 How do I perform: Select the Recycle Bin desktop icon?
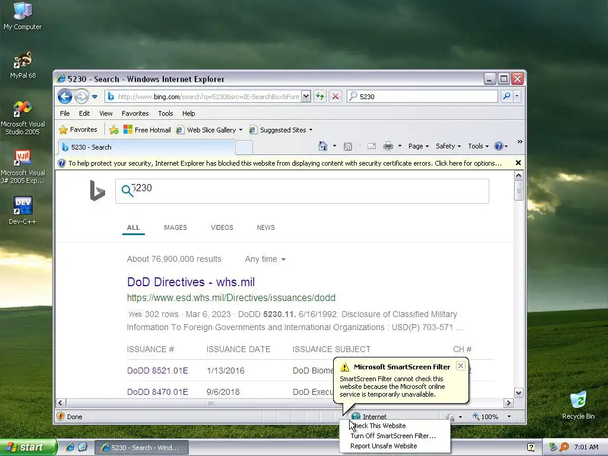(x=578, y=406)
